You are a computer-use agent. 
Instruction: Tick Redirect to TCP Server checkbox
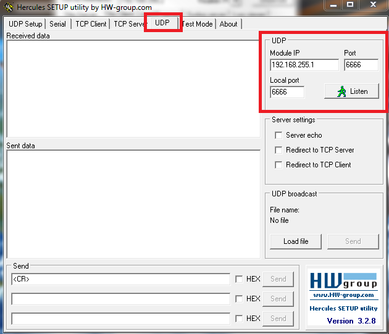click(x=278, y=150)
